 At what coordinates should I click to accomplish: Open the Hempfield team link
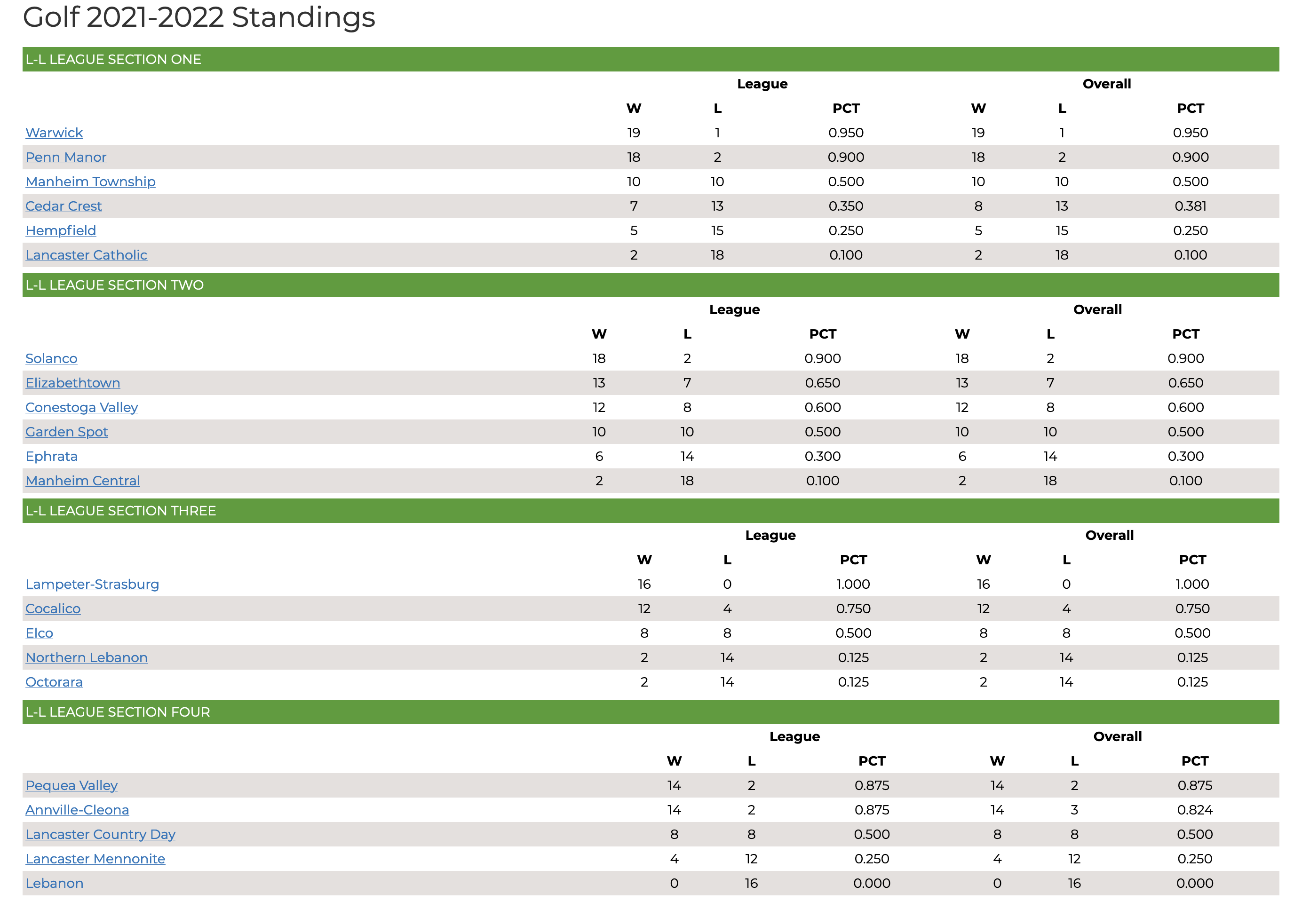(61, 230)
